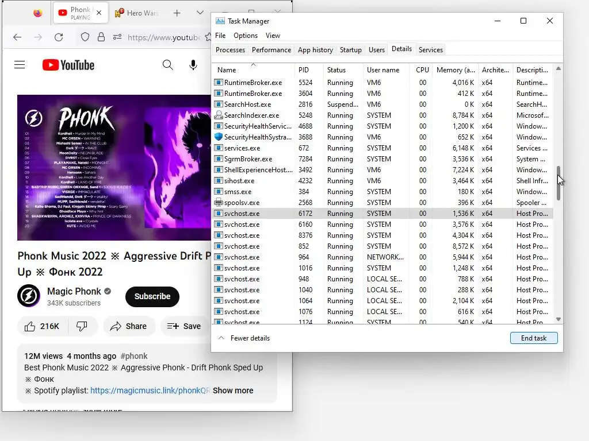Show site security padlock info

point(101,37)
